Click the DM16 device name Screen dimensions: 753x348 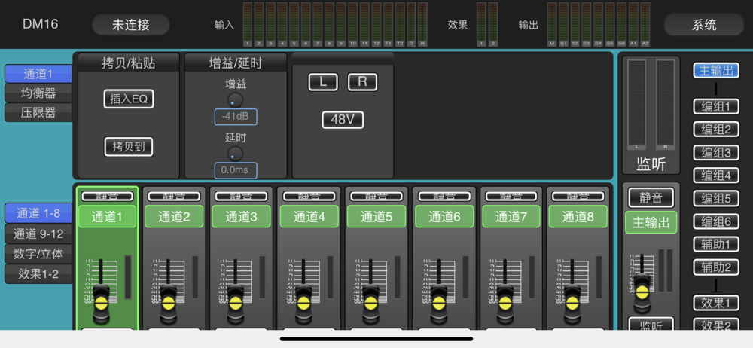[x=41, y=24]
